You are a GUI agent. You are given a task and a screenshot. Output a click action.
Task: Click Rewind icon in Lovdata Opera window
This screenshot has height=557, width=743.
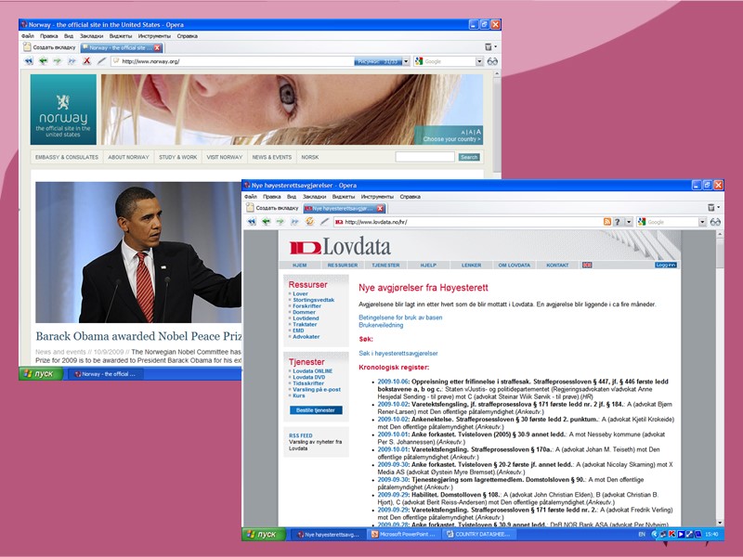(252, 222)
